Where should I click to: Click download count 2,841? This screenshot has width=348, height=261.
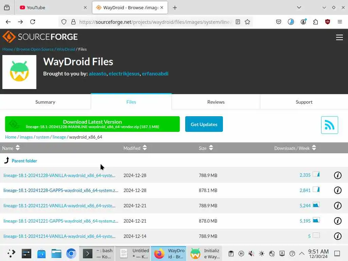305,190
